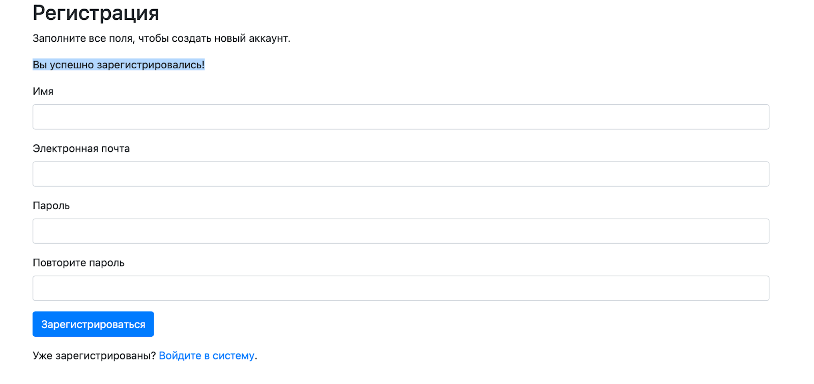
Task: Click the word 'аккаунт' in the instructions
Action: (268, 39)
